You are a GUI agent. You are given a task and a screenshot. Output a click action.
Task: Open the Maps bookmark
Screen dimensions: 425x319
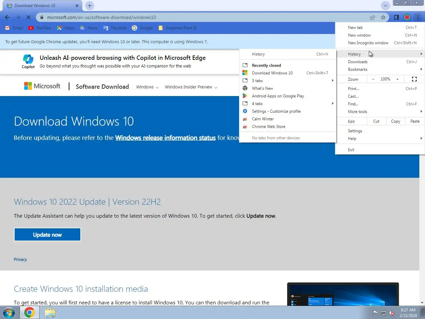click(65, 28)
